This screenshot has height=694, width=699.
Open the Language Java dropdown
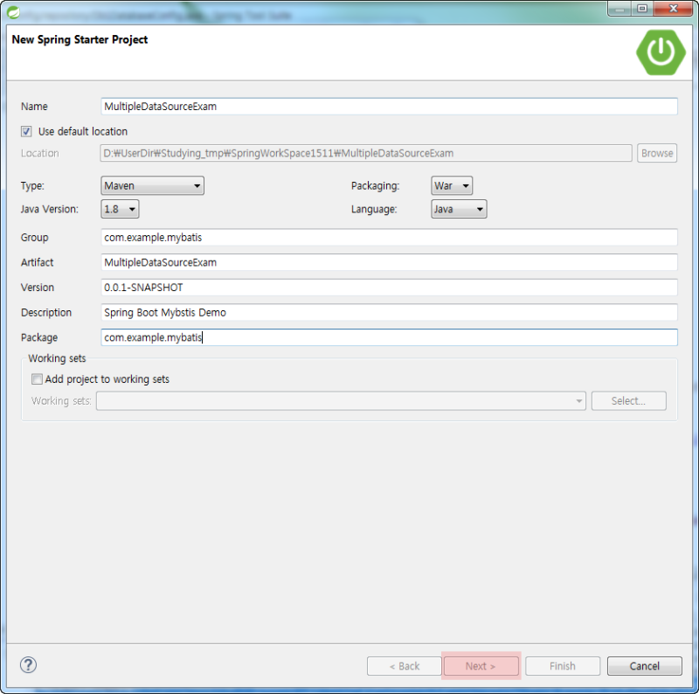coord(459,209)
